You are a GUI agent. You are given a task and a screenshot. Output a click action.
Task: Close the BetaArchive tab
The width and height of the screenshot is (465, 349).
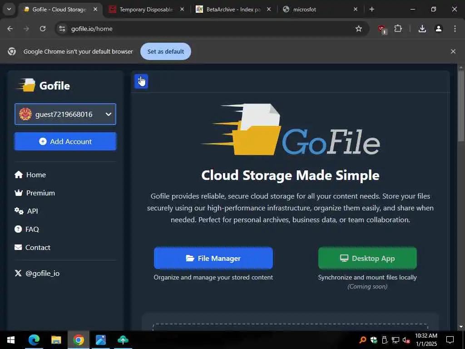coord(269,10)
